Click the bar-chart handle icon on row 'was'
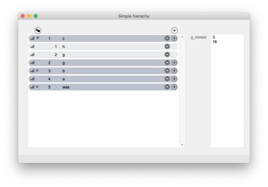 tap(33, 87)
